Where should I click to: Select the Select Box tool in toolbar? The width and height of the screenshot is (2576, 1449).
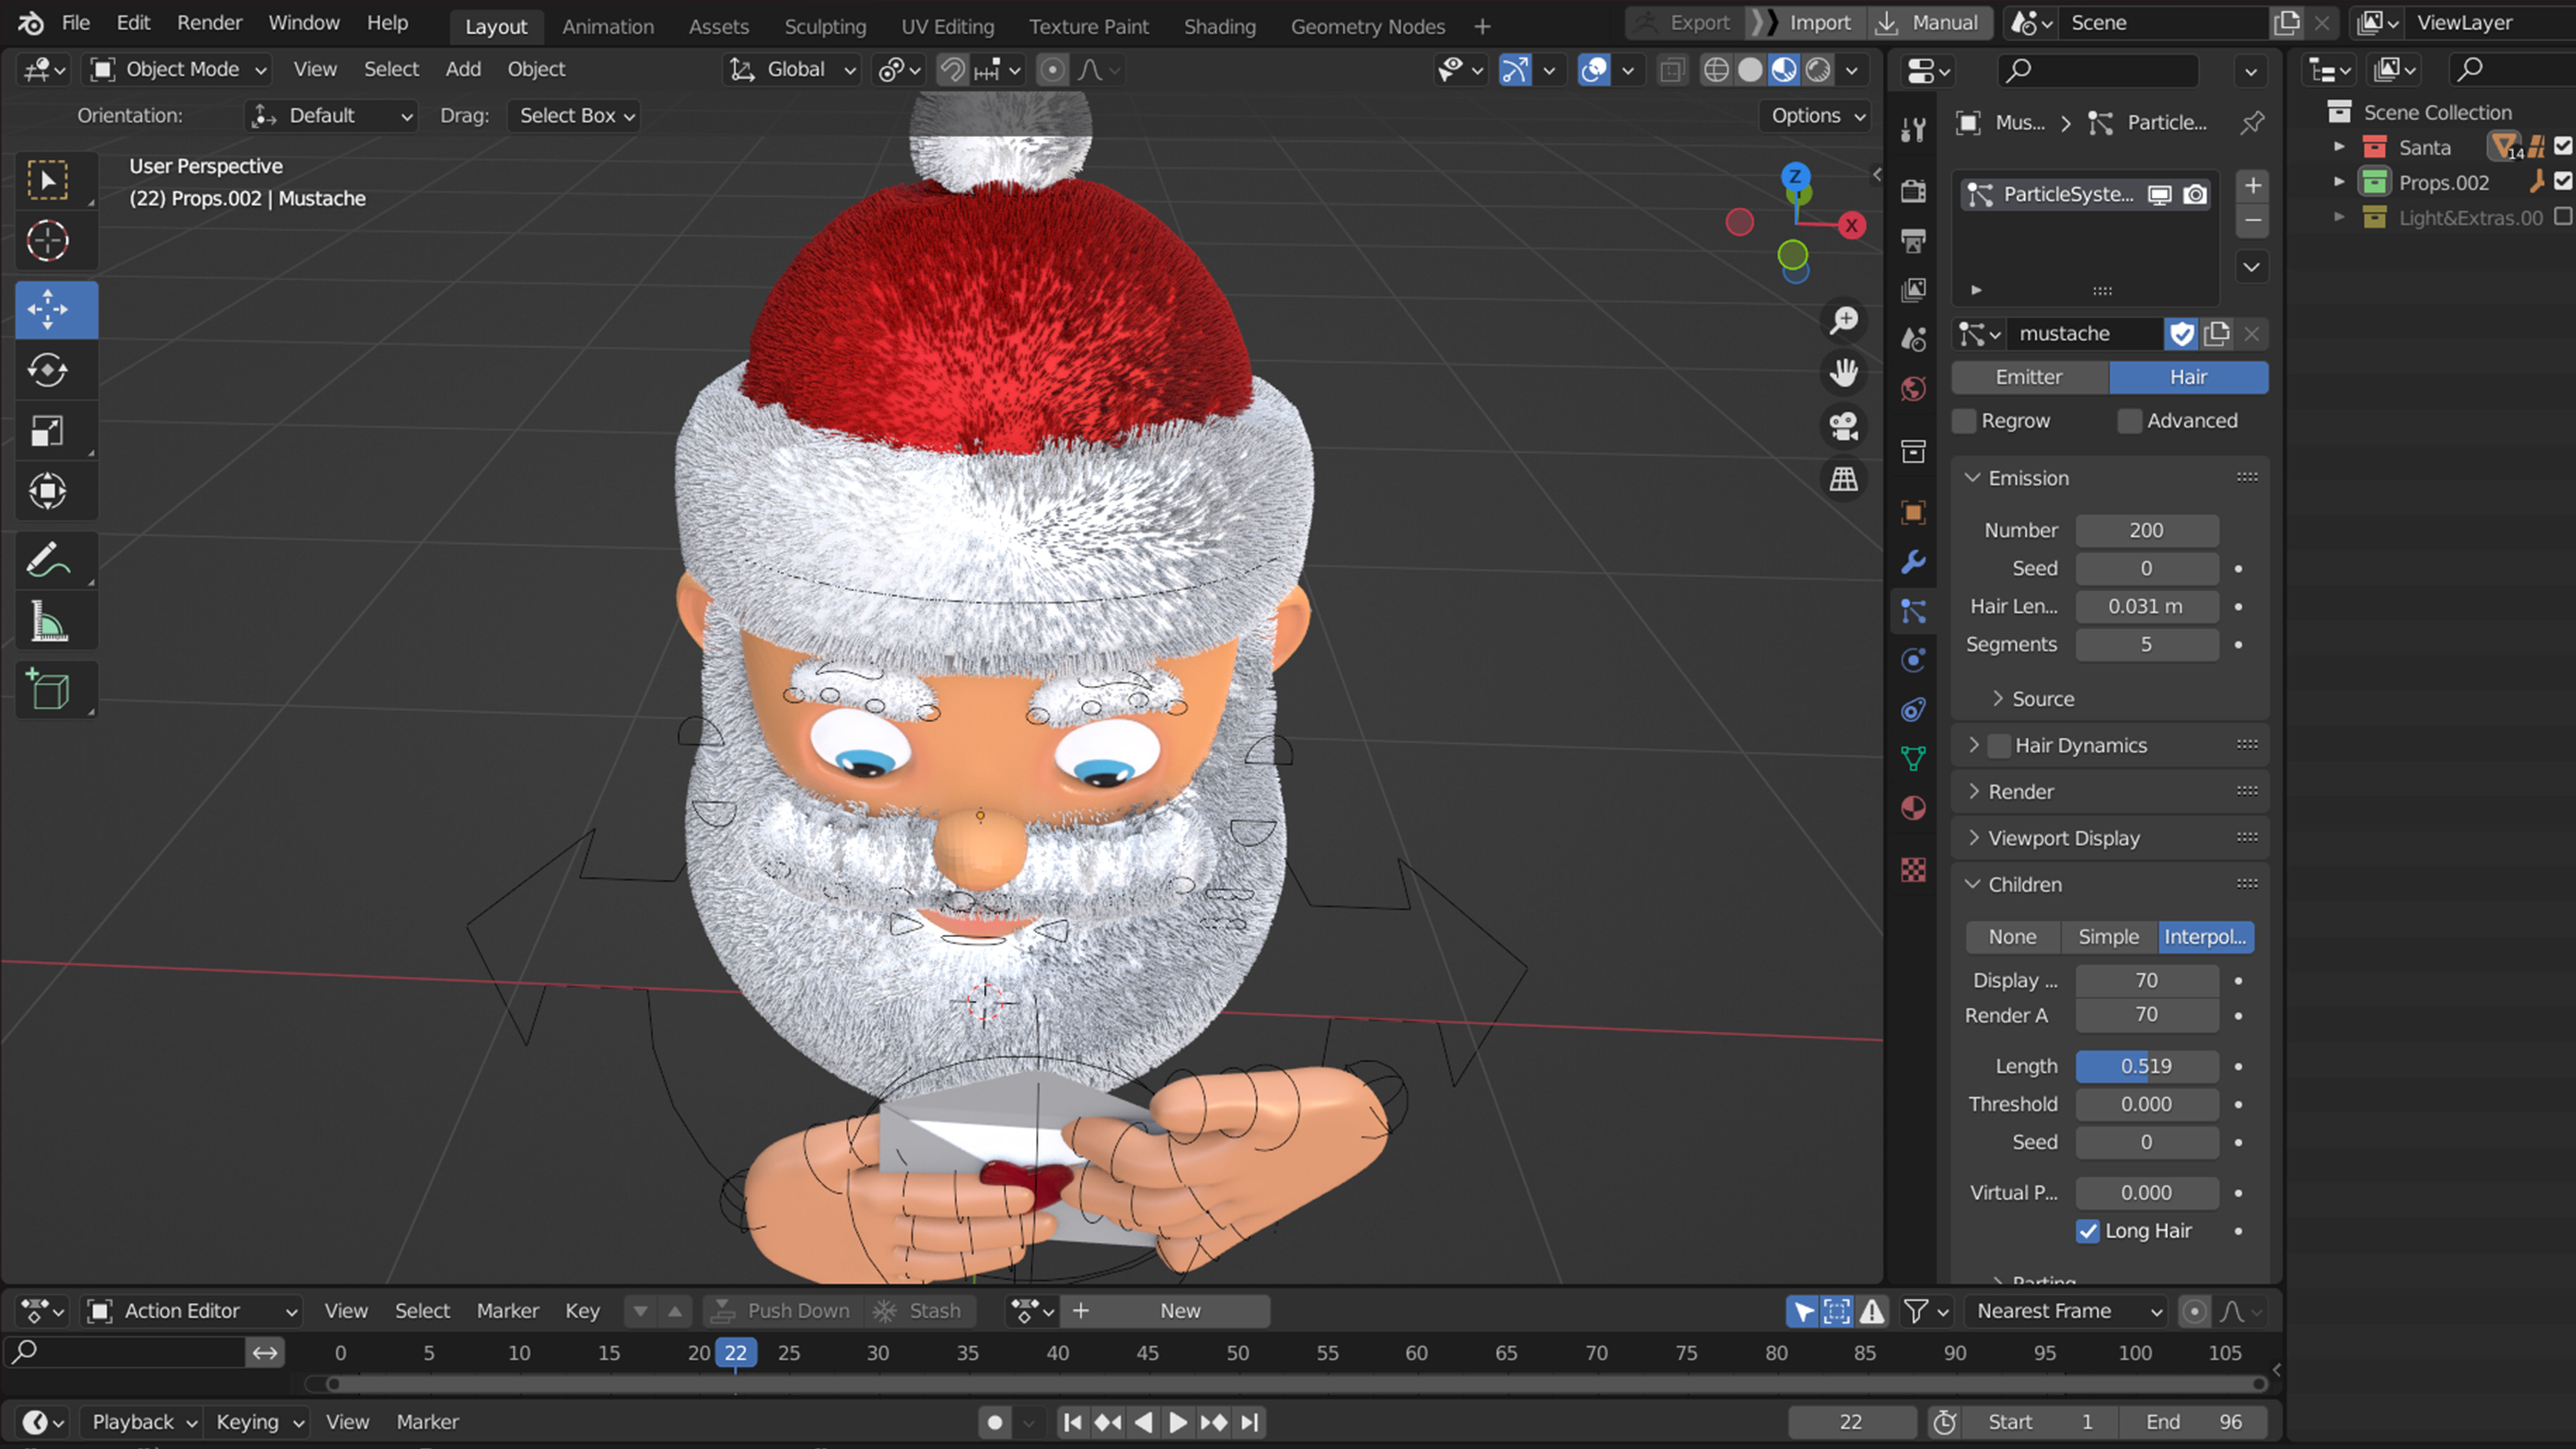pyautogui.click(x=48, y=181)
